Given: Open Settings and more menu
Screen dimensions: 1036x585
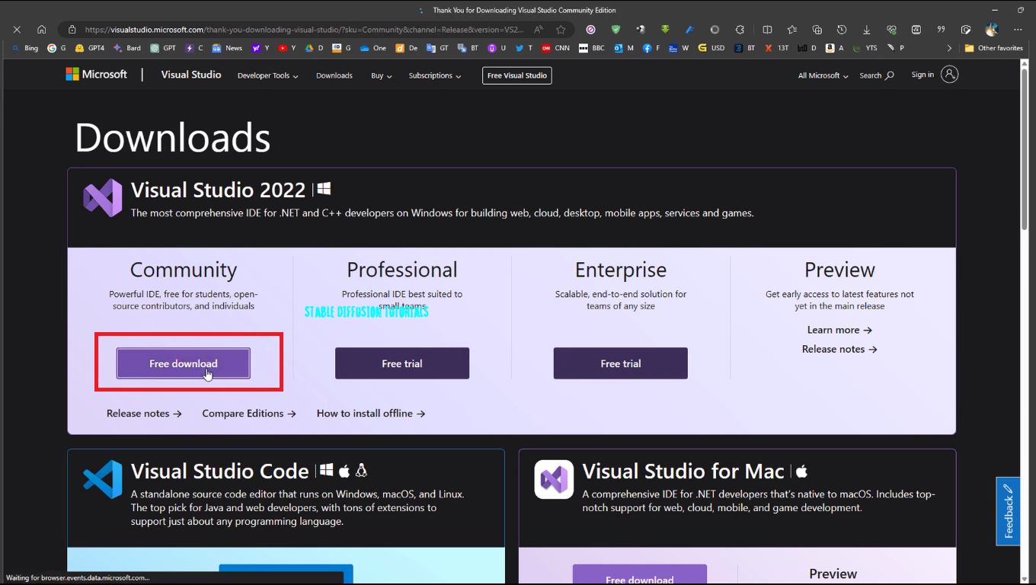Looking at the screenshot, I should (x=1018, y=30).
